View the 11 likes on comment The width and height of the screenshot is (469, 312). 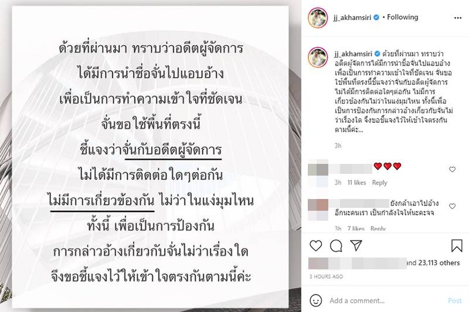point(356,183)
